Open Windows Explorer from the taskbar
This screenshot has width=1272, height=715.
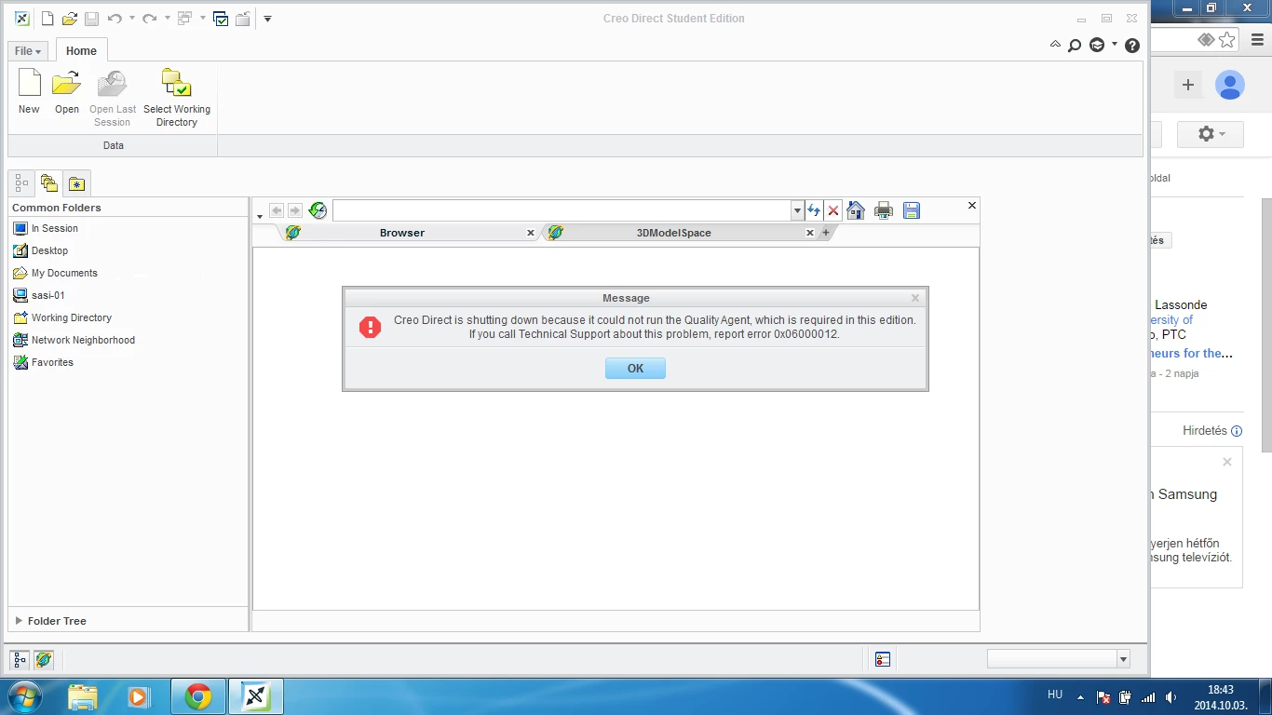click(82, 696)
